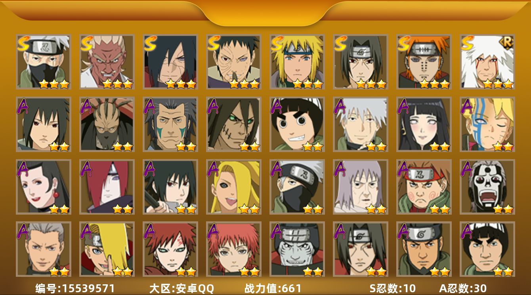
Task: Click the account number 15539571 label
Action: pyautogui.click(x=75, y=288)
